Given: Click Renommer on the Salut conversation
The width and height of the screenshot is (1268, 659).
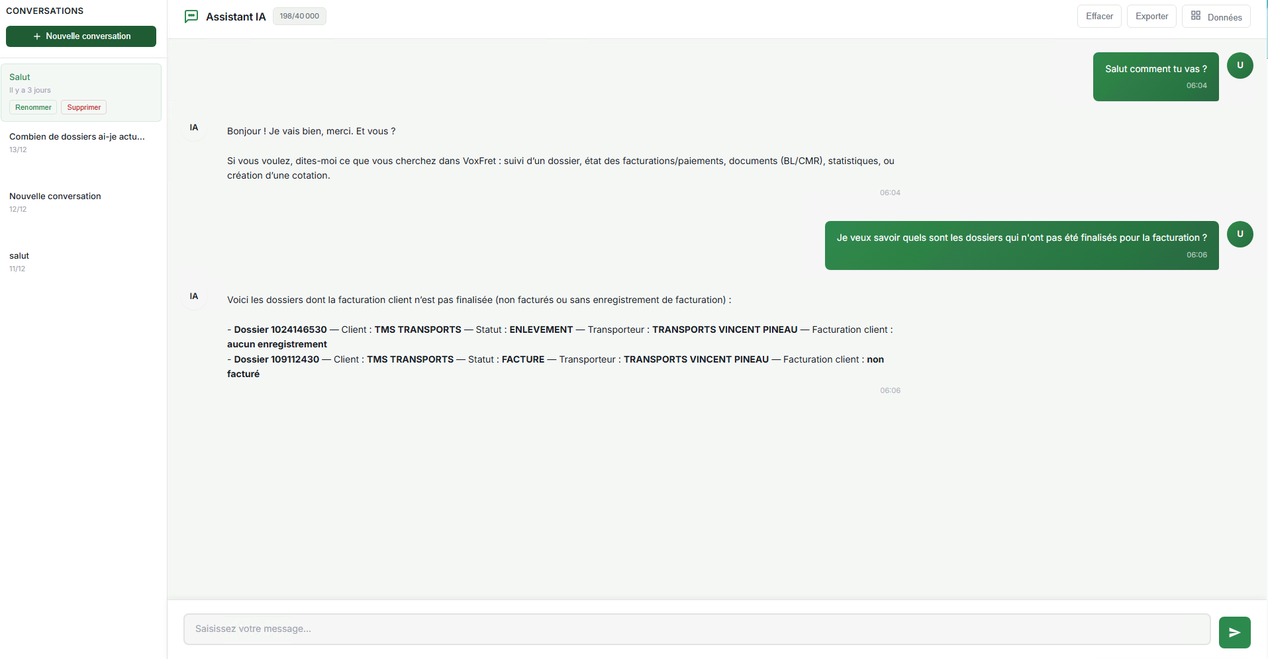Looking at the screenshot, I should pyautogui.click(x=32, y=107).
